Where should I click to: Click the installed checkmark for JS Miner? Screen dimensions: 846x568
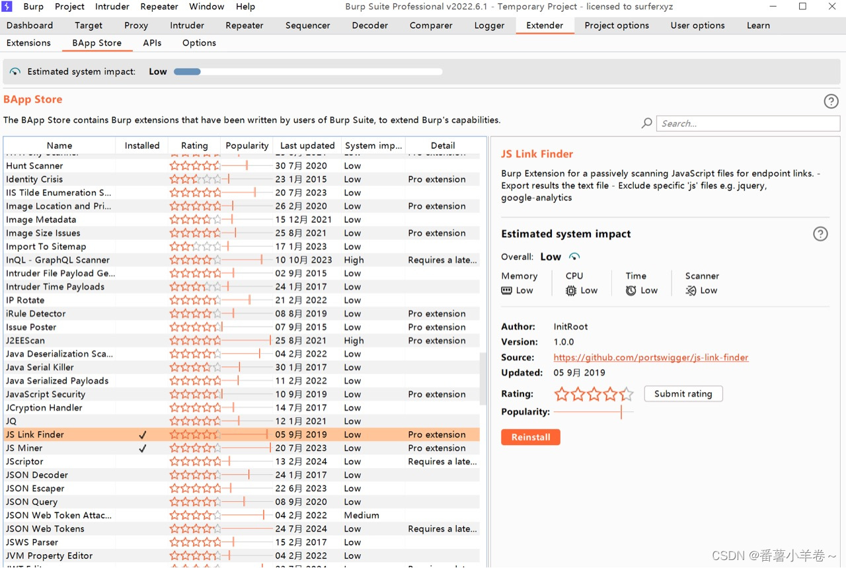pos(142,448)
